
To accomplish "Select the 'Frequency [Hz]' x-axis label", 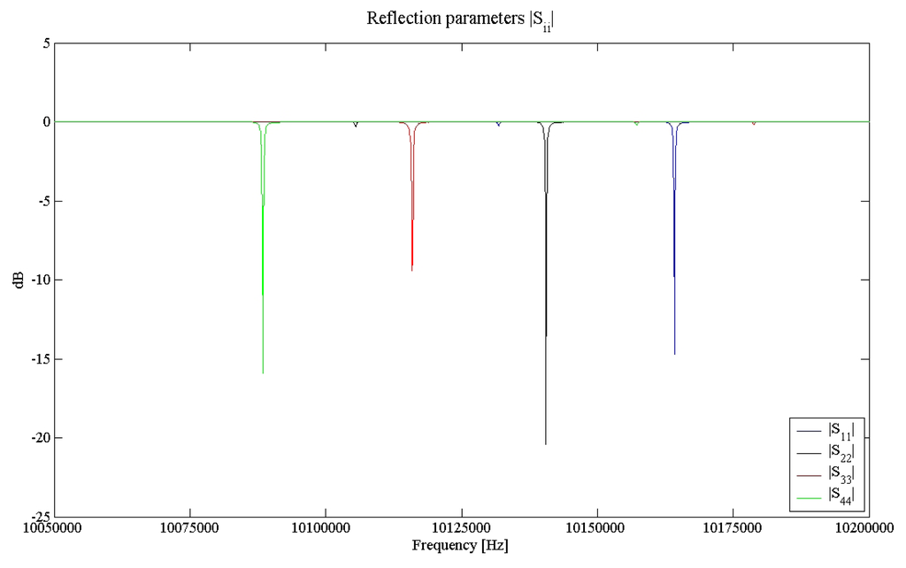I will click(x=459, y=546).
